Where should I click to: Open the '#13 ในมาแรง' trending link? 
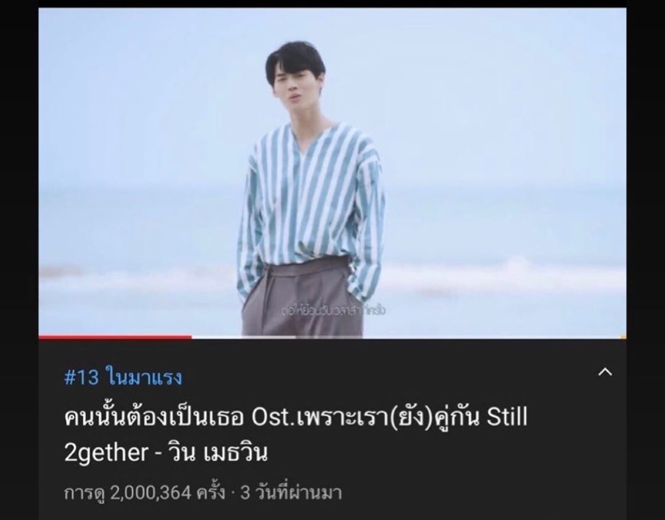coord(123,376)
